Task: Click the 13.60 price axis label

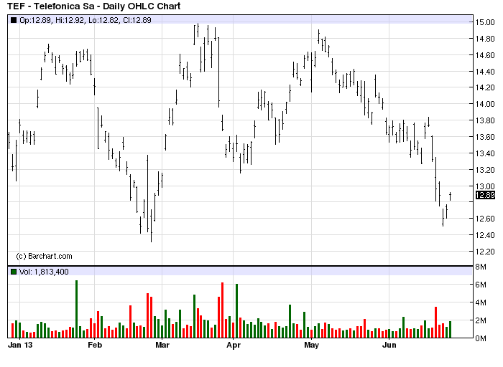Action: pyautogui.click(x=485, y=137)
